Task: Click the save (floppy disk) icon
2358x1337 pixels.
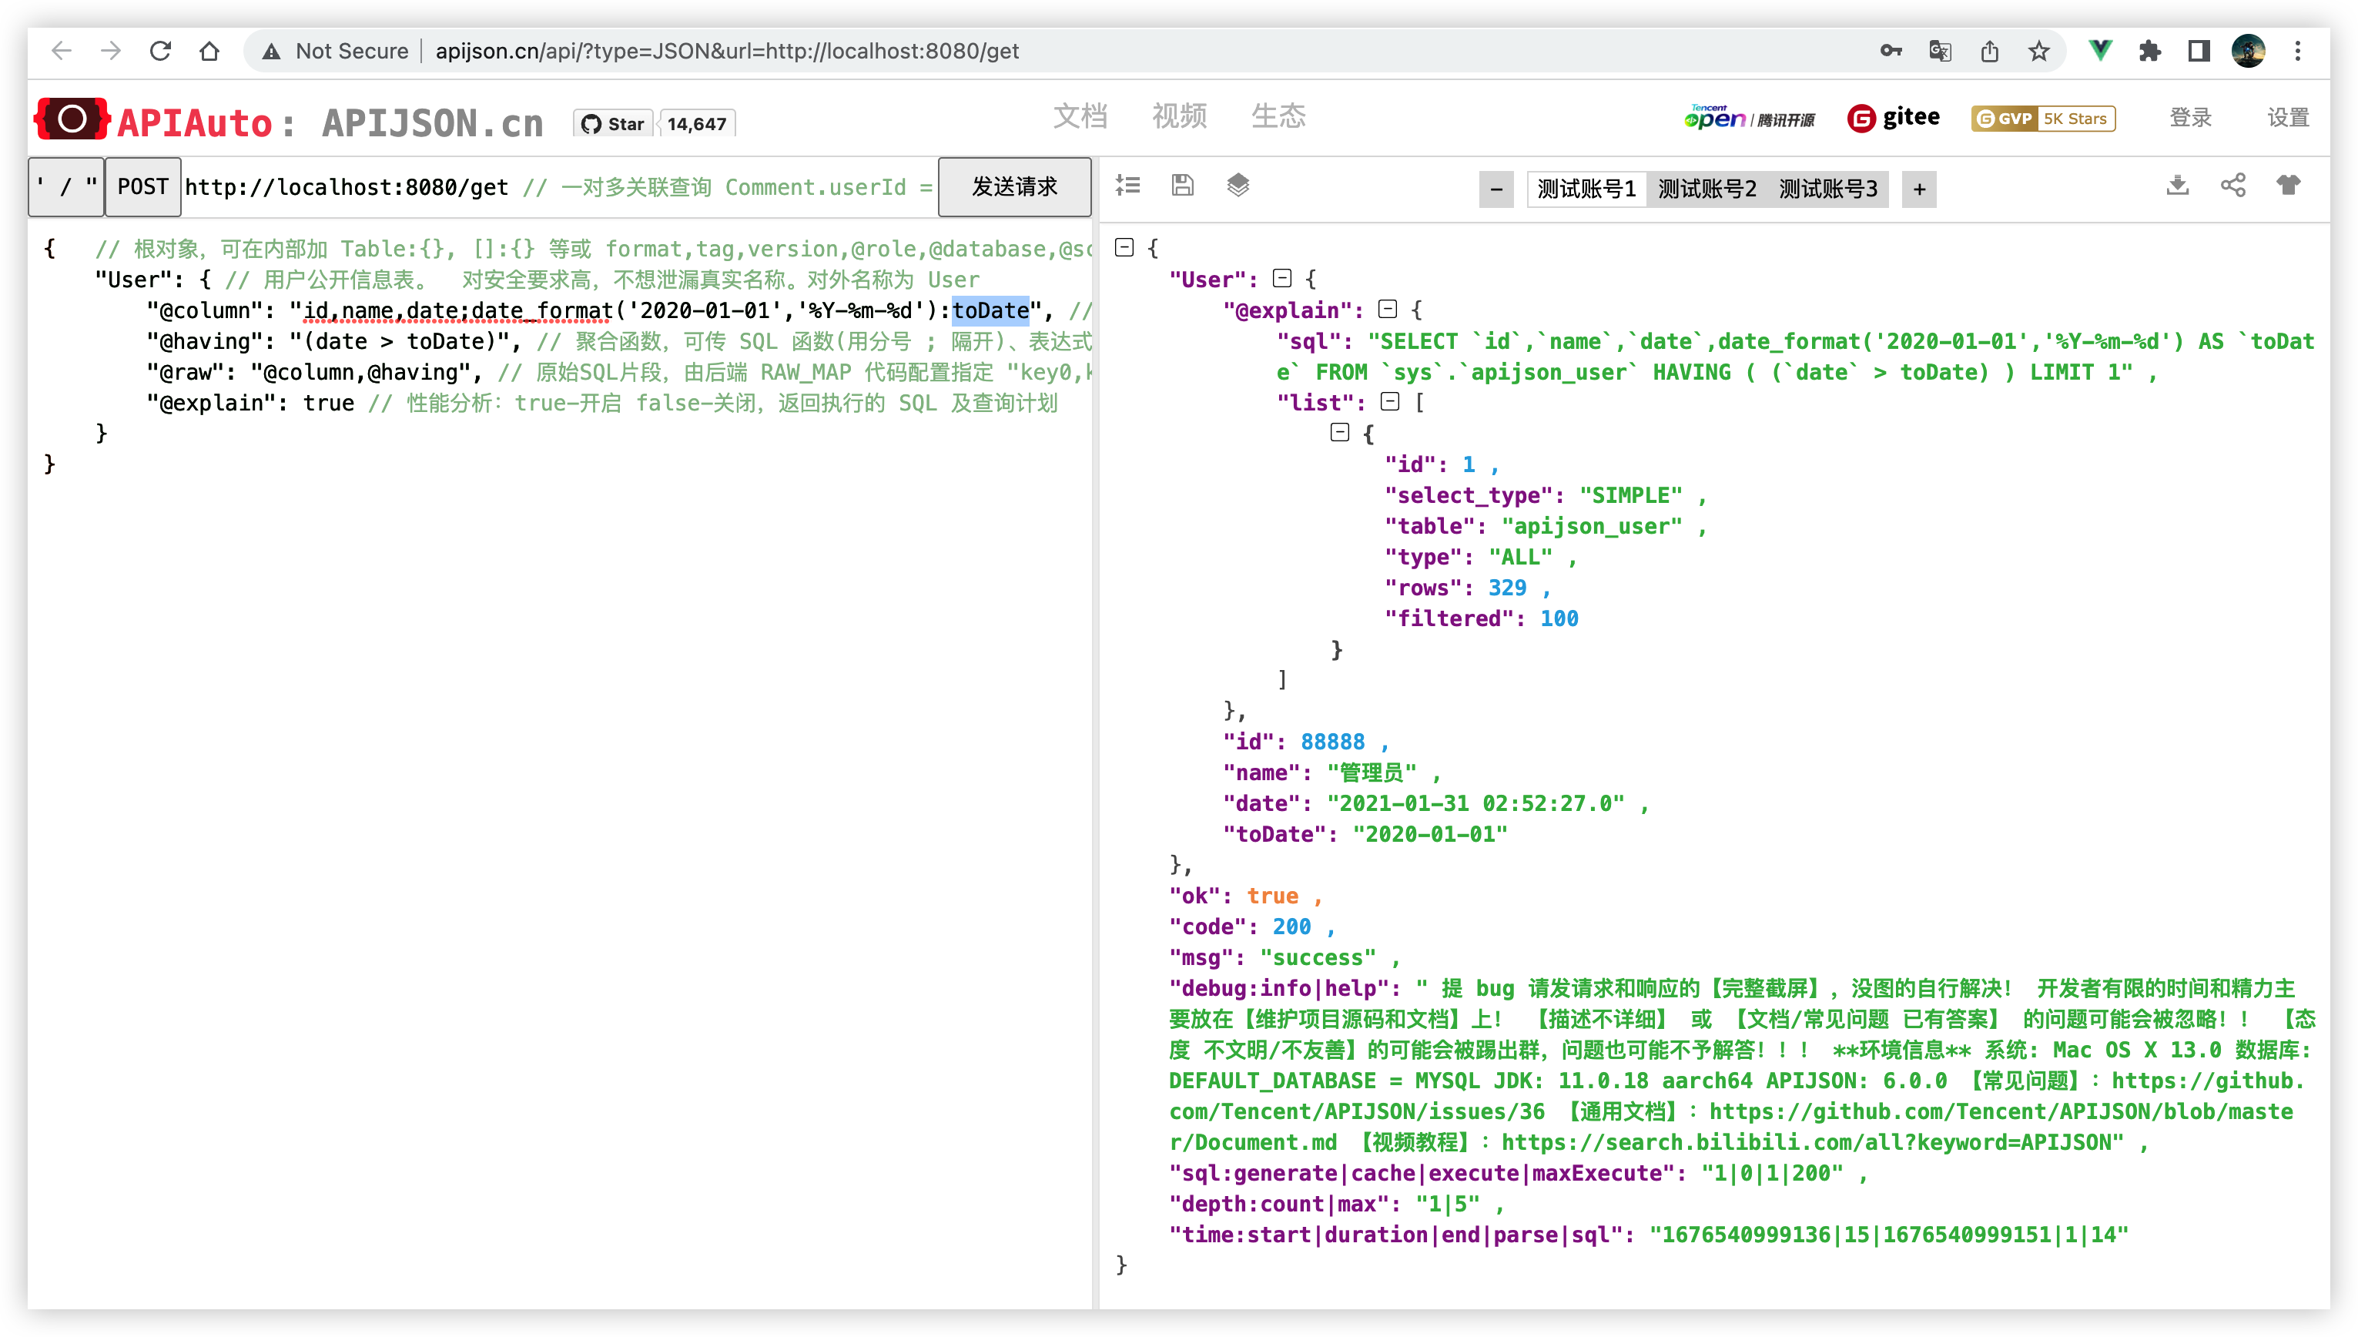Action: (1182, 186)
